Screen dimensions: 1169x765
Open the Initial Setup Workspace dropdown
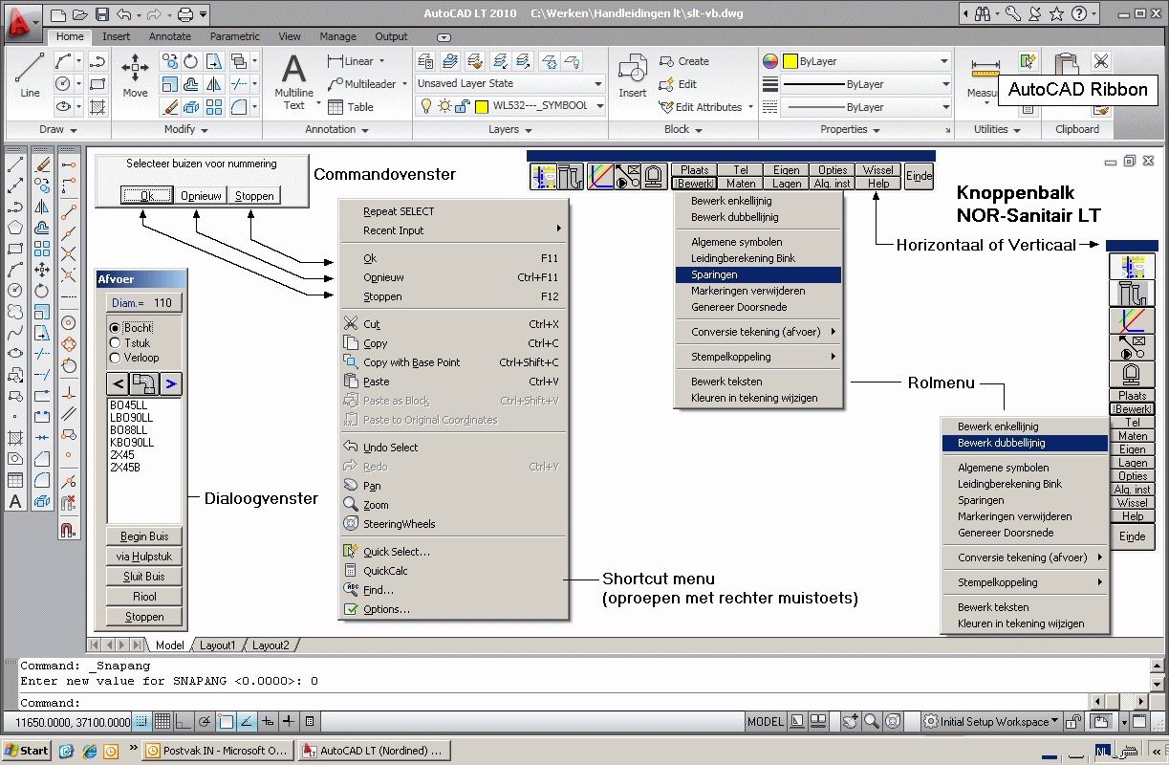tap(992, 722)
